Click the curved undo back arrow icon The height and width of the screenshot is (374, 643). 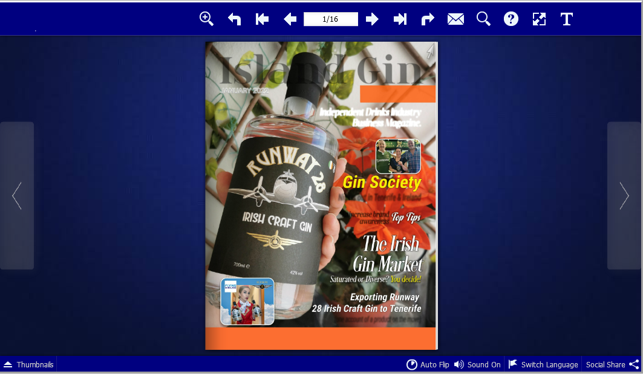pyautogui.click(x=234, y=19)
